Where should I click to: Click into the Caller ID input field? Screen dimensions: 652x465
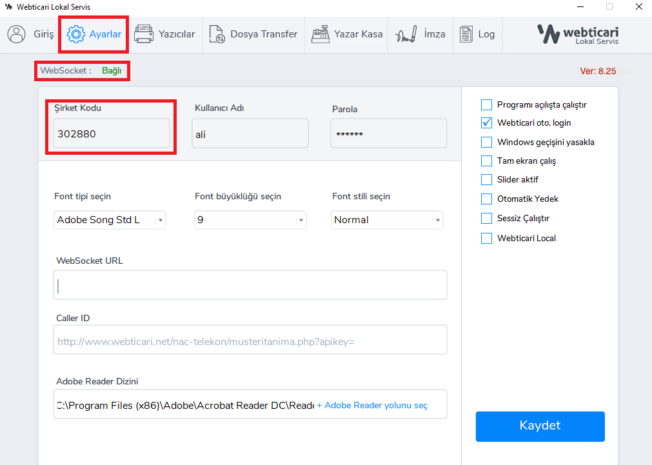250,340
